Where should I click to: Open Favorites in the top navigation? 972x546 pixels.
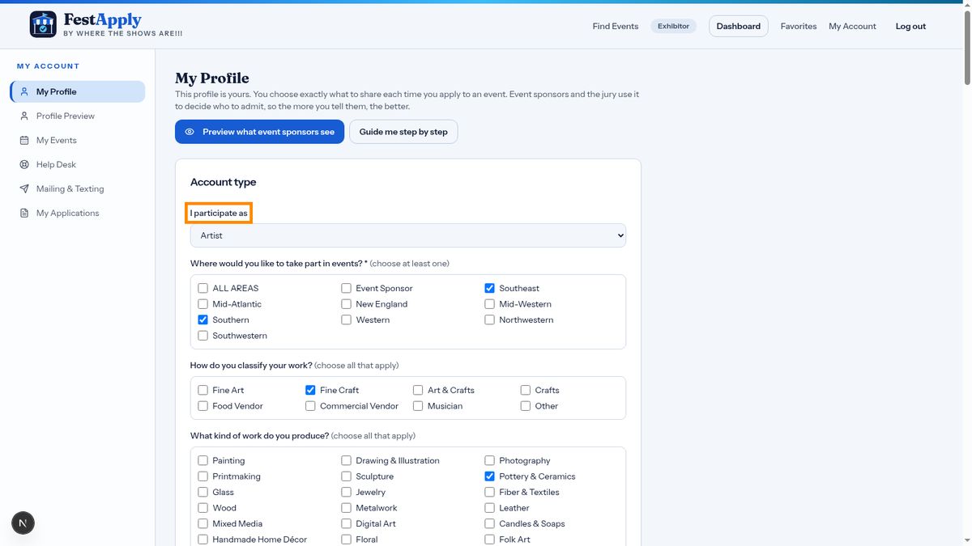[x=799, y=27]
